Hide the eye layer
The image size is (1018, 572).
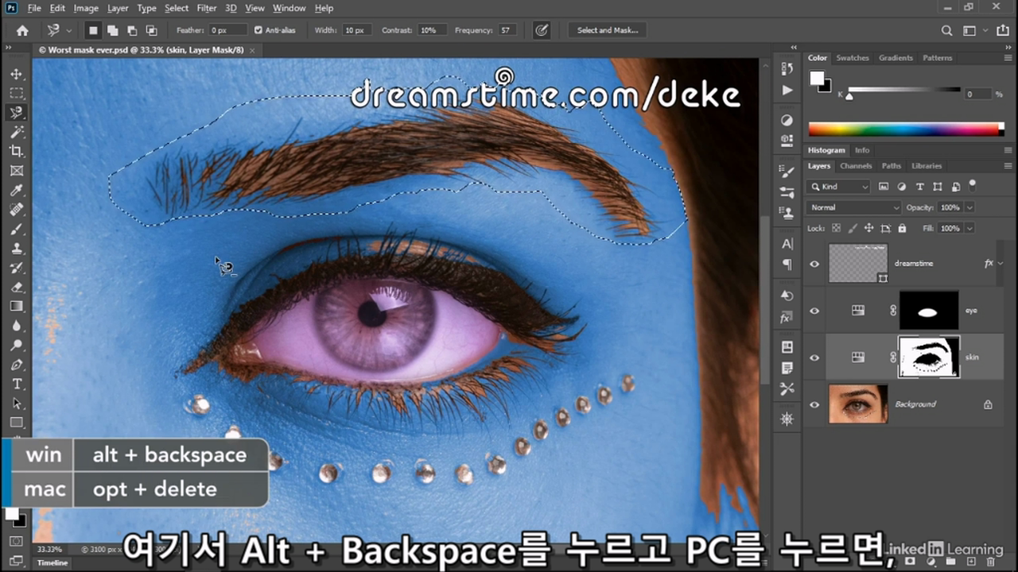[814, 311]
